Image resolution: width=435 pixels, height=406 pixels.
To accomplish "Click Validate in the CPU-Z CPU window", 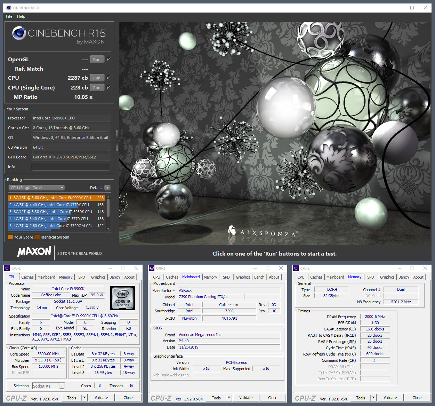I will point(101,398).
